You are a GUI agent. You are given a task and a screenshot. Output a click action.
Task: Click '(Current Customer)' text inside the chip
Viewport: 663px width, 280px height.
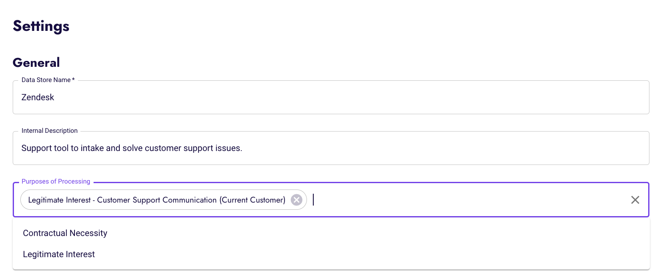click(x=252, y=200)
